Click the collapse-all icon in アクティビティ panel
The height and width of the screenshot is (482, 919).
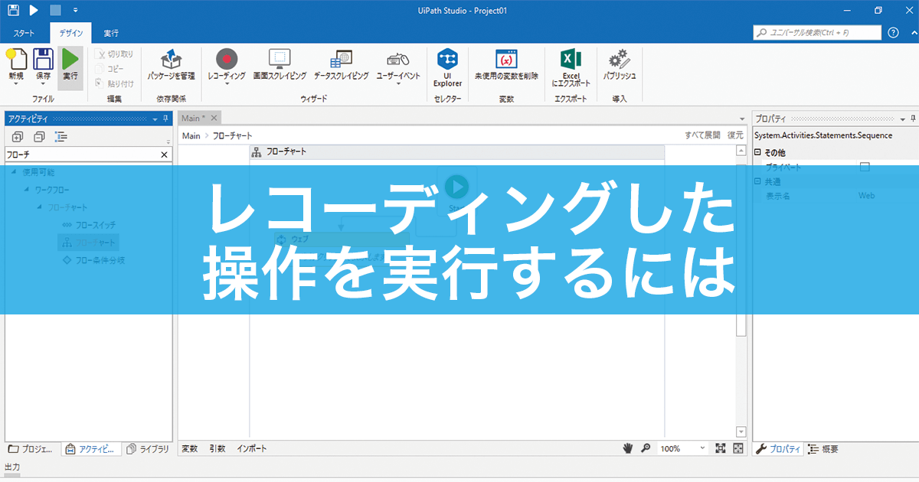39,137
